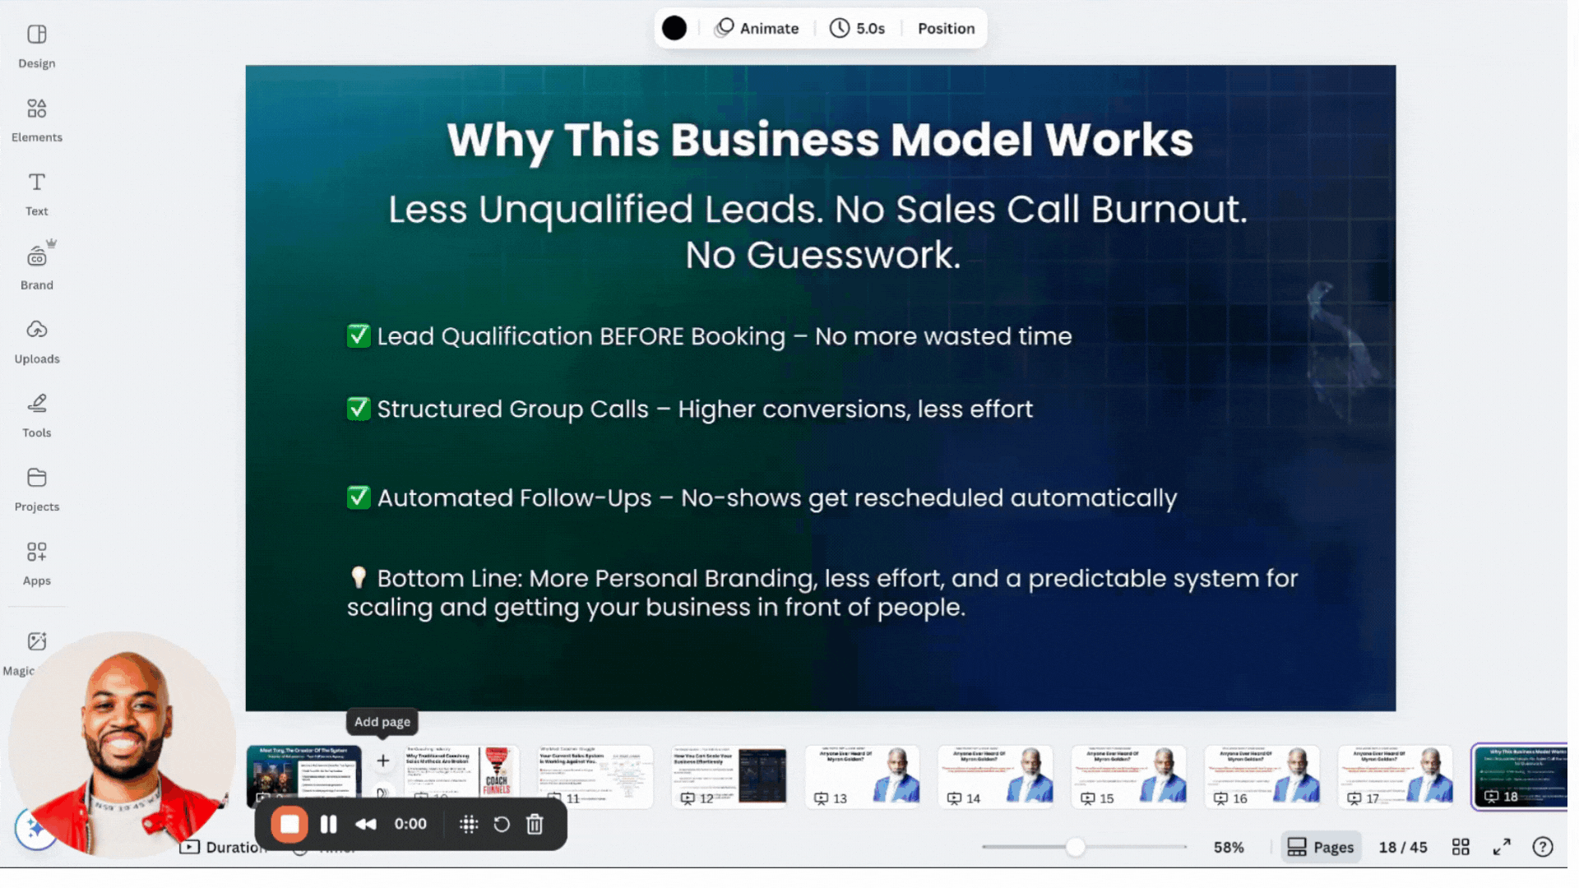Viewport: 1579px width, 888px height.
Task: Select page 17 thumbnail
Action: coord(1395,776)
